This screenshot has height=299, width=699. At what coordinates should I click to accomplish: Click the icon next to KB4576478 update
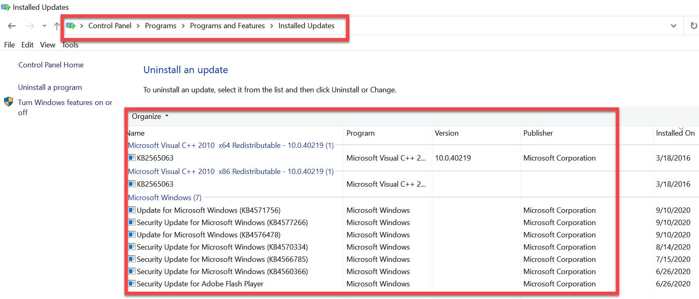tap(131, 234)
